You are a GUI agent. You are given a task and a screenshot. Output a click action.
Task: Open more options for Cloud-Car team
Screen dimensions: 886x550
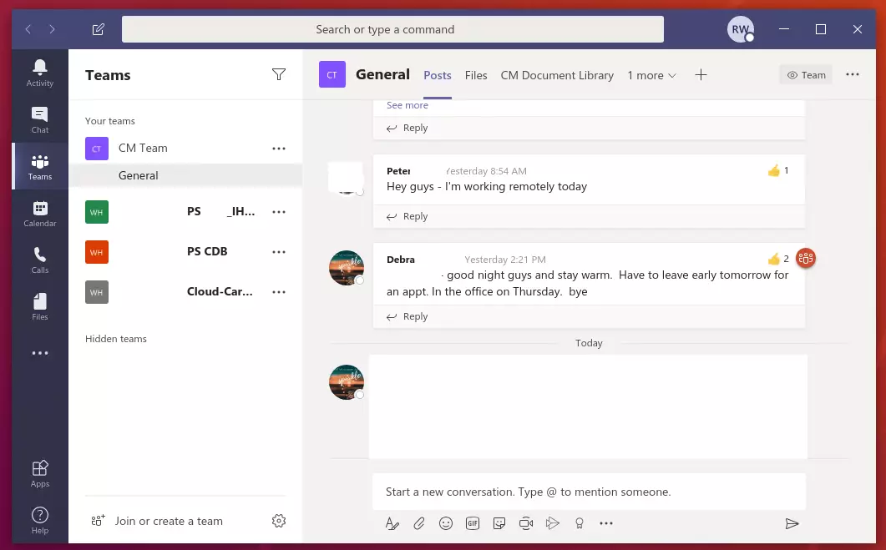tap(279, 292)
